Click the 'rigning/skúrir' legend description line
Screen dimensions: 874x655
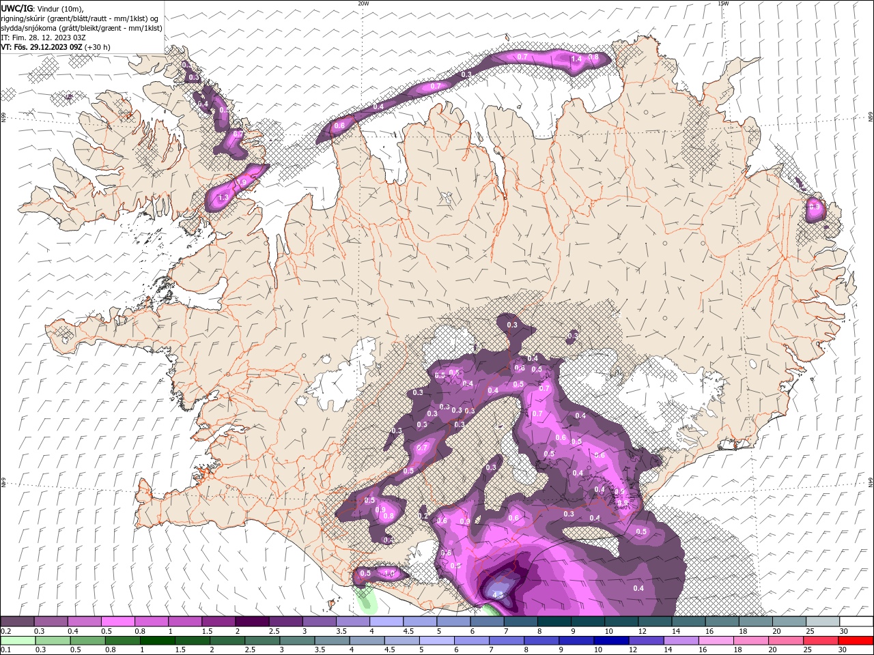[x=80, y=18]
